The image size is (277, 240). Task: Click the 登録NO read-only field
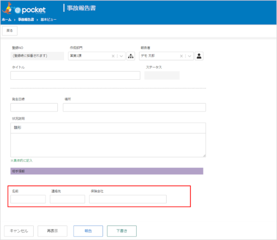click(x=37, y=56)
